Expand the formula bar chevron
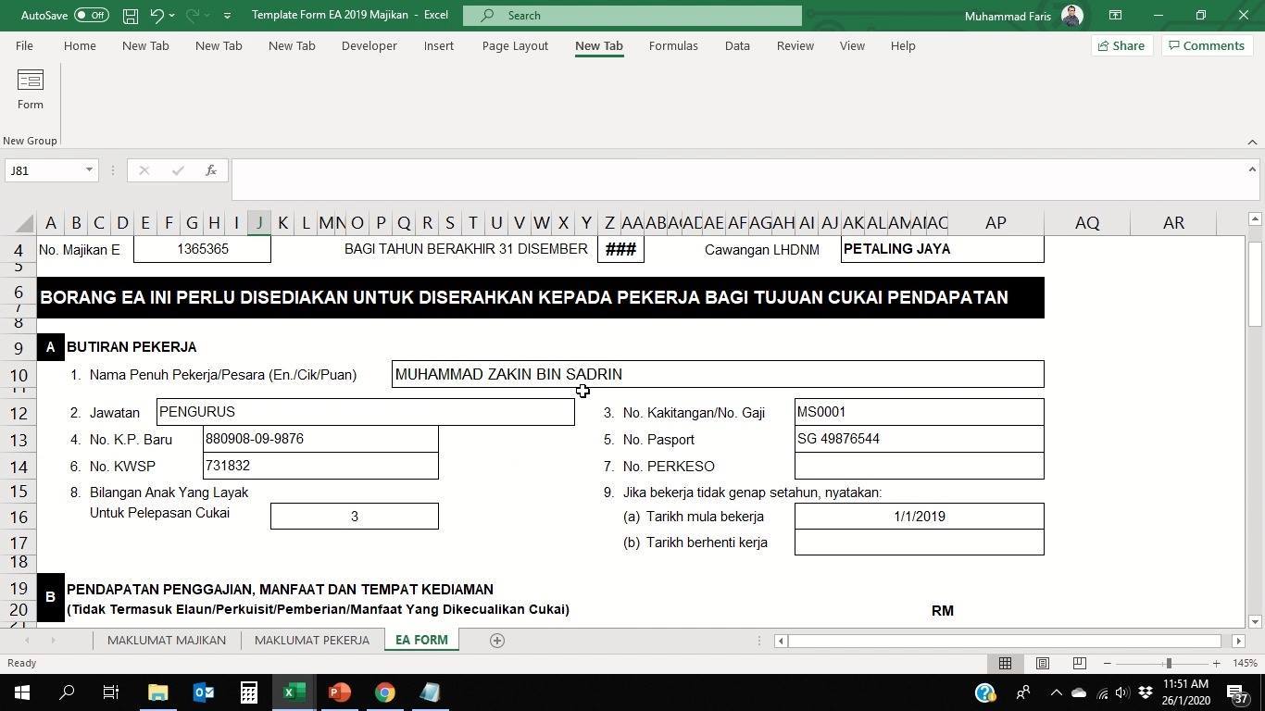This screenshot has width=1265, height=711. 1252,169
